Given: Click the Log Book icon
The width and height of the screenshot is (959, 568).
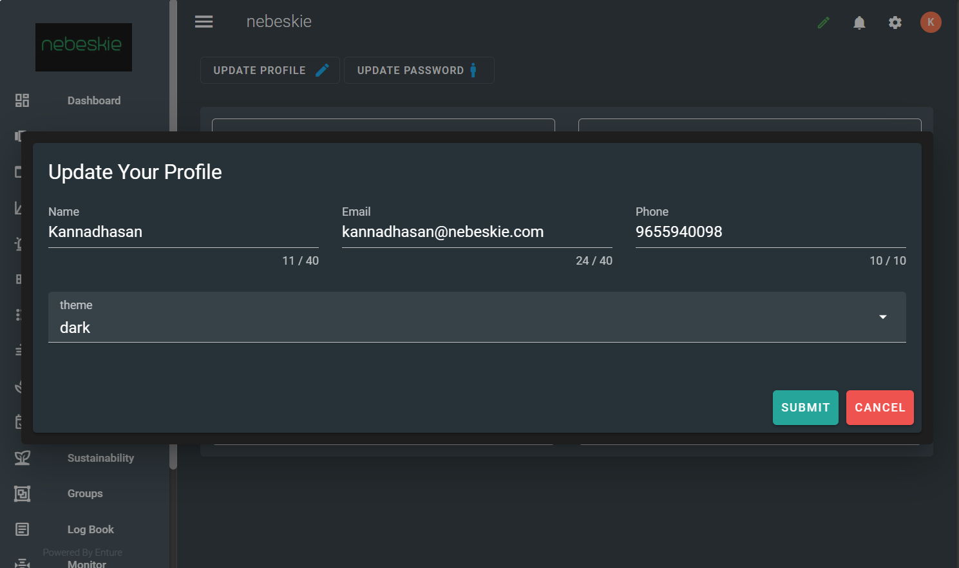Looking at the screenshot, I should pos(23,529).
